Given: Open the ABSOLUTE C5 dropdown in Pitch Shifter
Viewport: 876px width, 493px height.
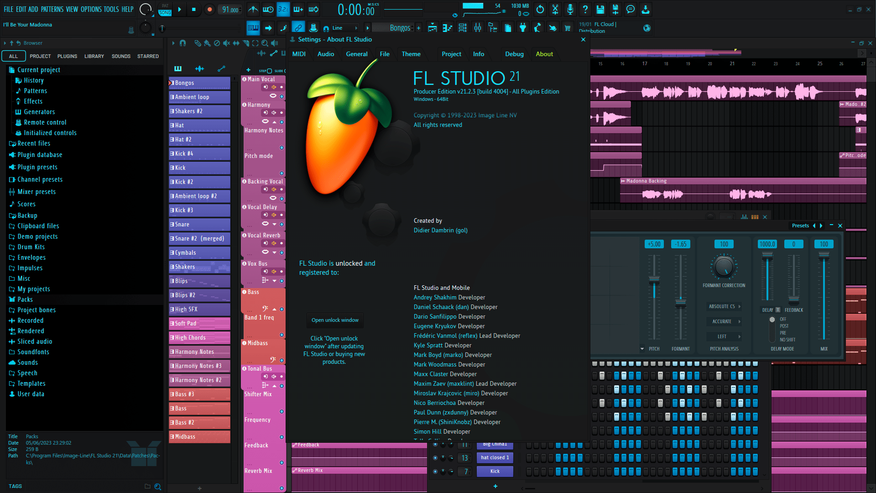Looking at the screenshot, I should [724, 307].
